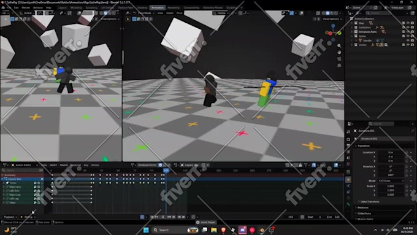This screenshot has height=235, width=417.
Task: Open the Object properties tab icon
Action: pos(348,180)
